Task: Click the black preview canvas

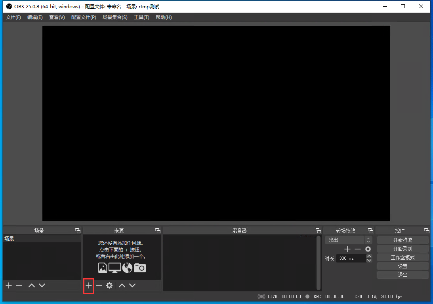Action: coord(216,123)
